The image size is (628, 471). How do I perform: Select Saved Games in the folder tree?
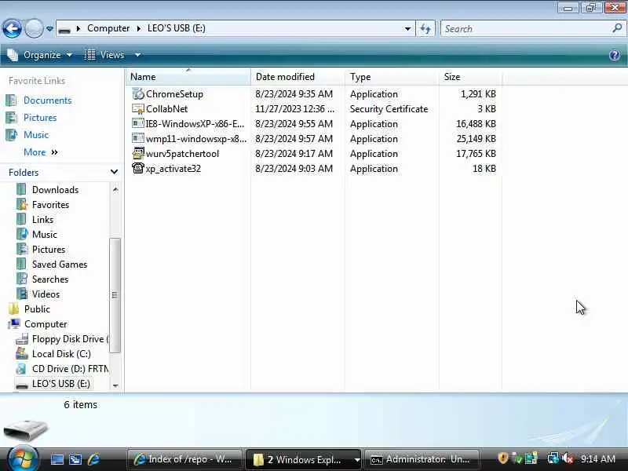pyautogui.click(x=60, y=265)
